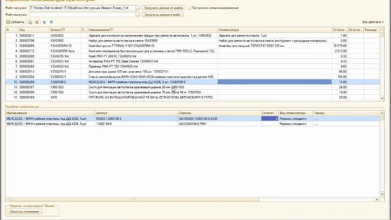Click Номенклатура column header in upper table
391x220 pixels.
tap(274, 30)
